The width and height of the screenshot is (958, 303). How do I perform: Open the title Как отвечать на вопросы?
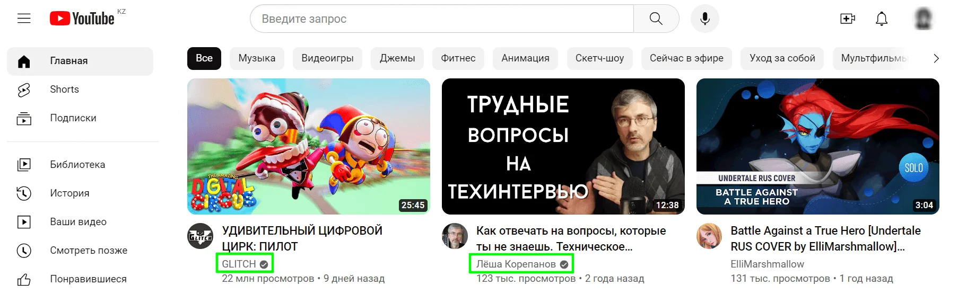(x=571, y=238)
